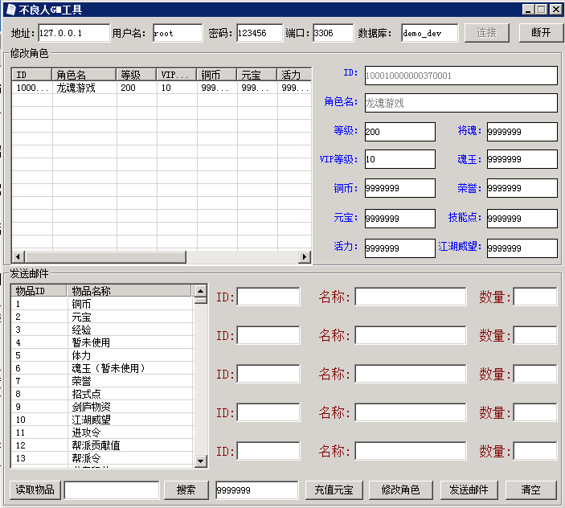Click the 修改角色 modify role button
The image size is (565, 508).
pos(400,490)
